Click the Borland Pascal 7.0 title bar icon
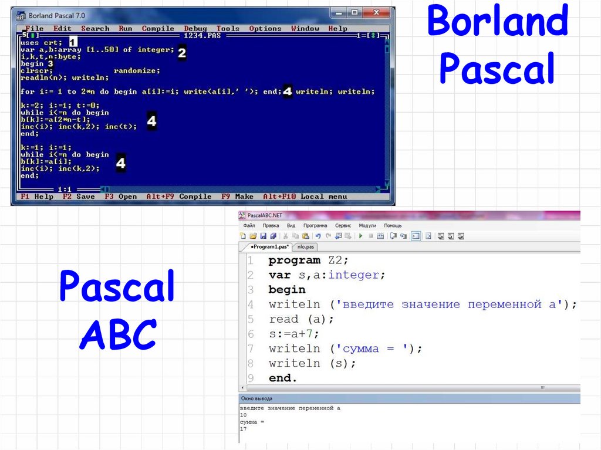Image resolution: width=601 pixels, height=450 pixels. click(21, 16)
